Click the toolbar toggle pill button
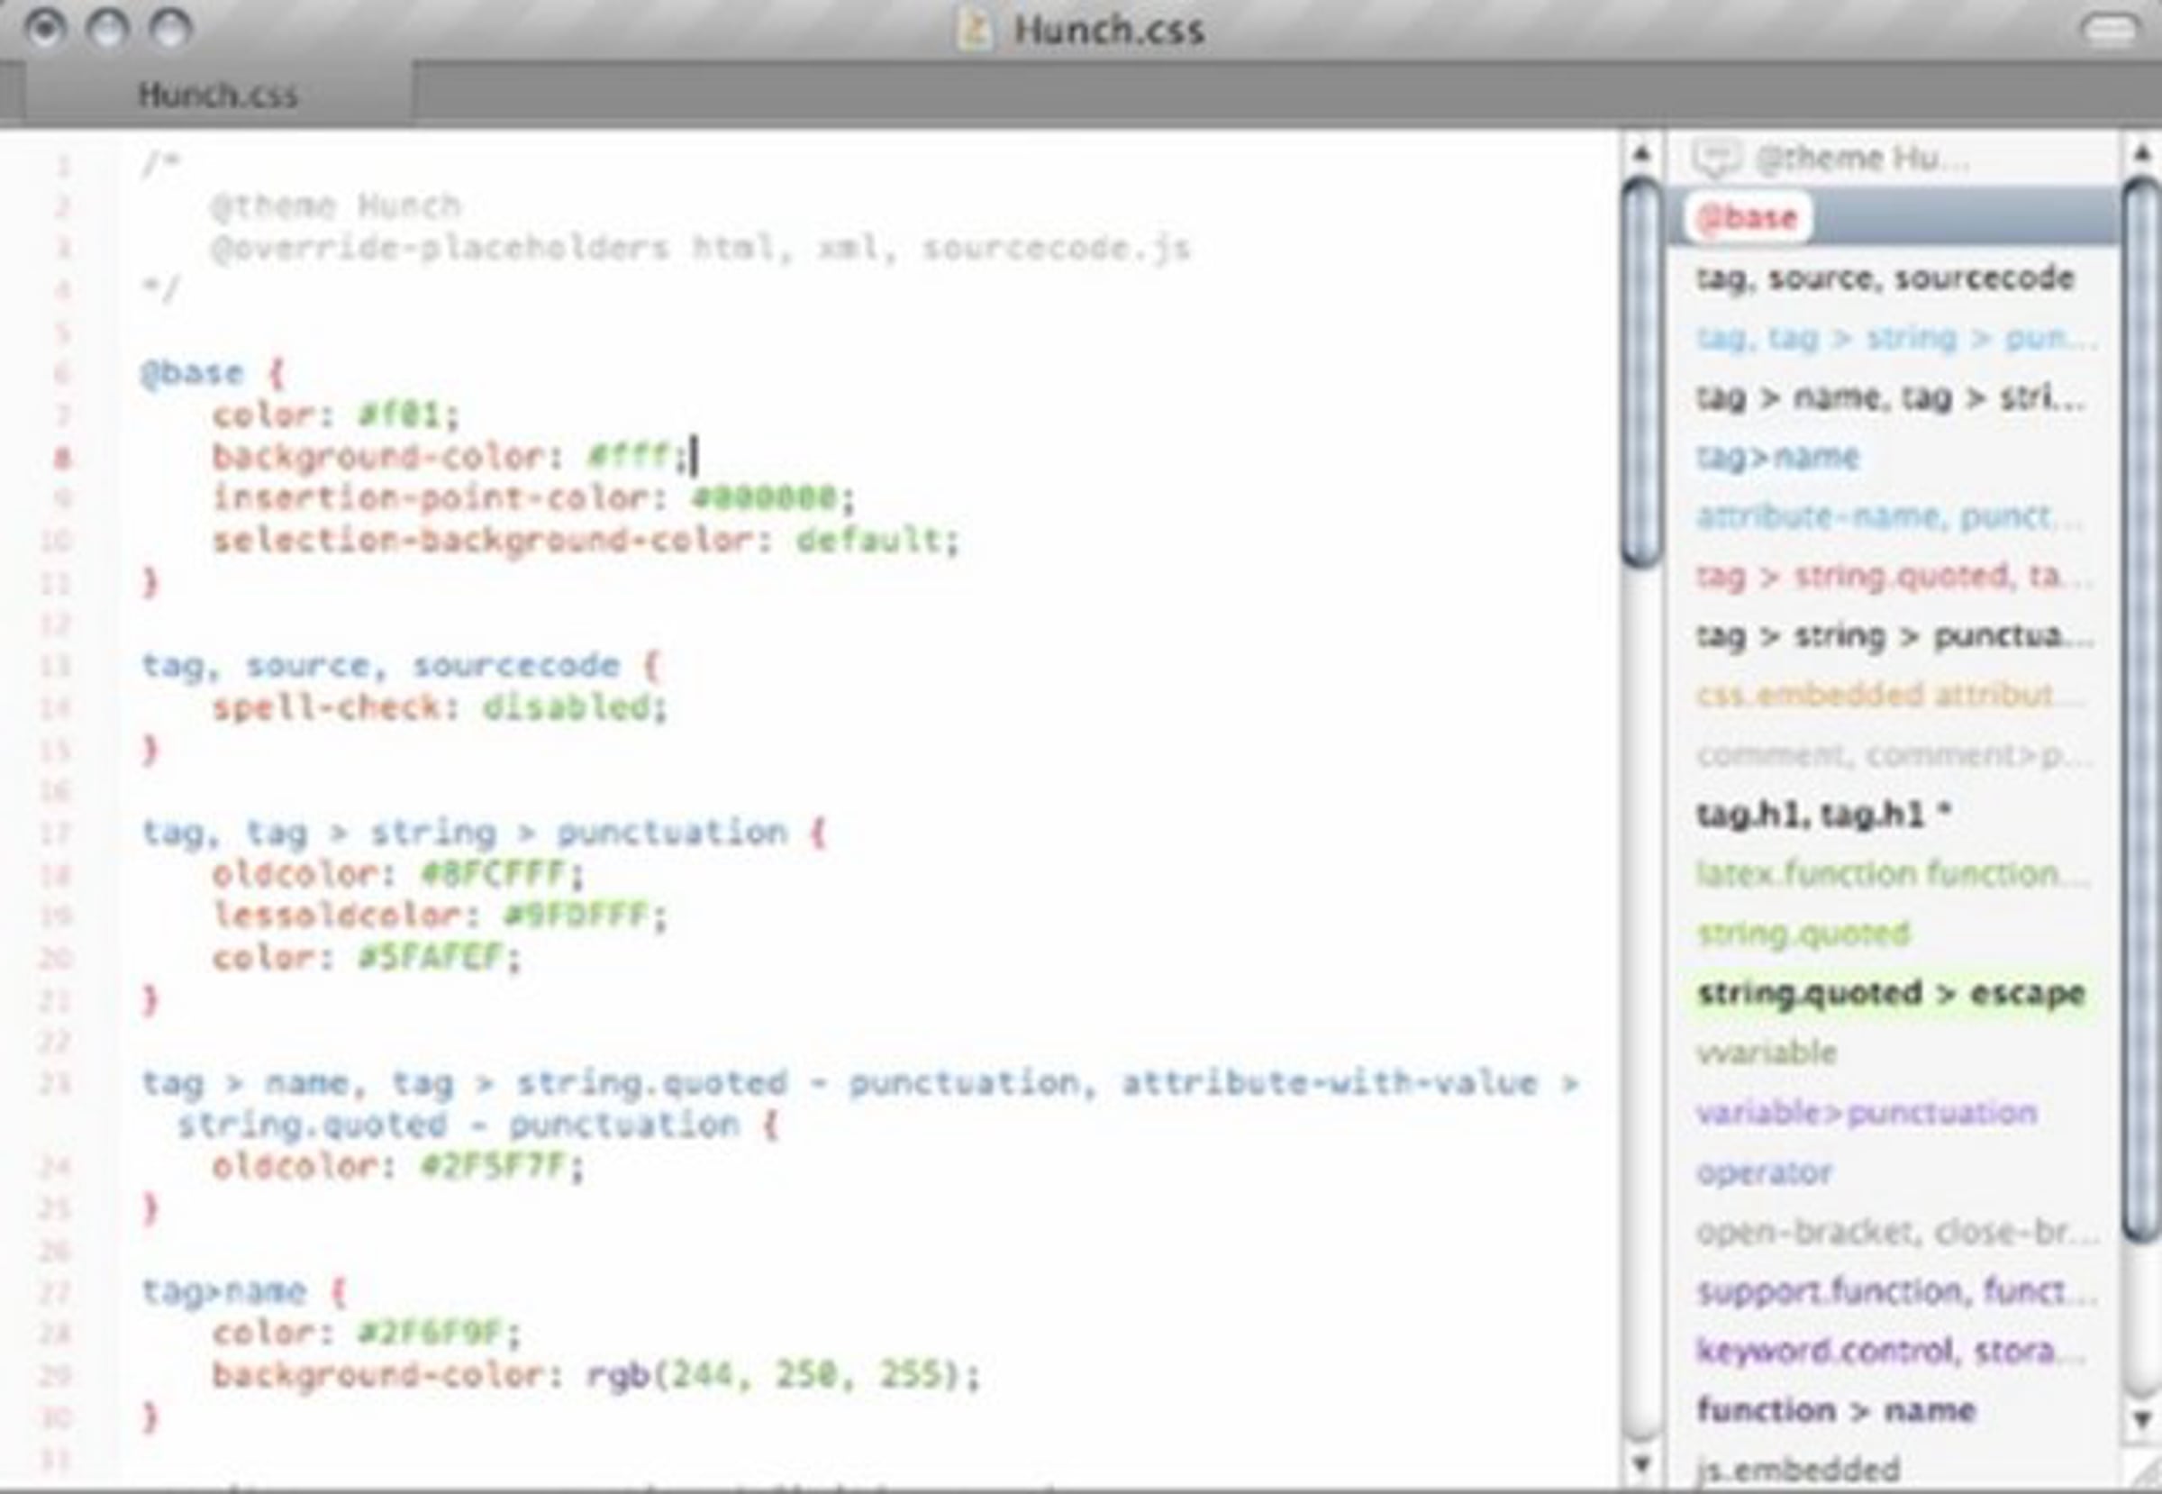 [2111, 29]
